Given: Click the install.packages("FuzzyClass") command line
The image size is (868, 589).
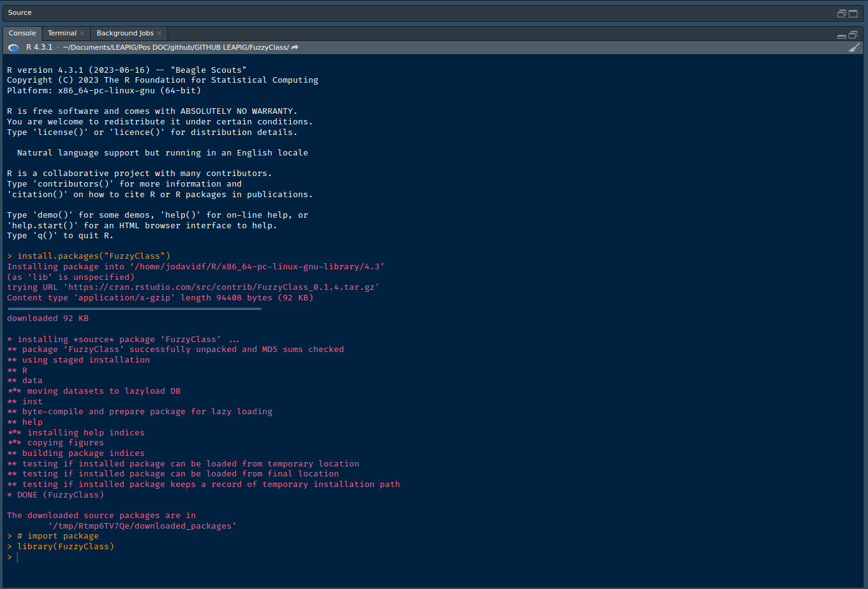Looking at the screenshot, I should 93,256.
